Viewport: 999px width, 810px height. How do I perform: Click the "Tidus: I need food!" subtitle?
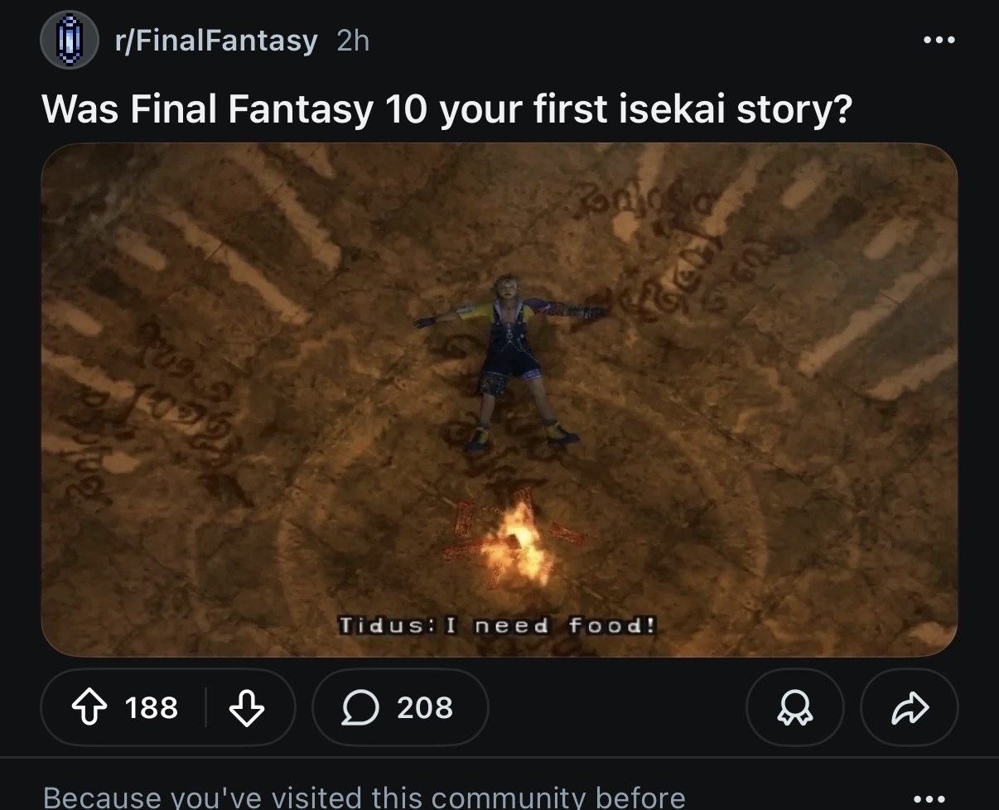pos(499,624)
